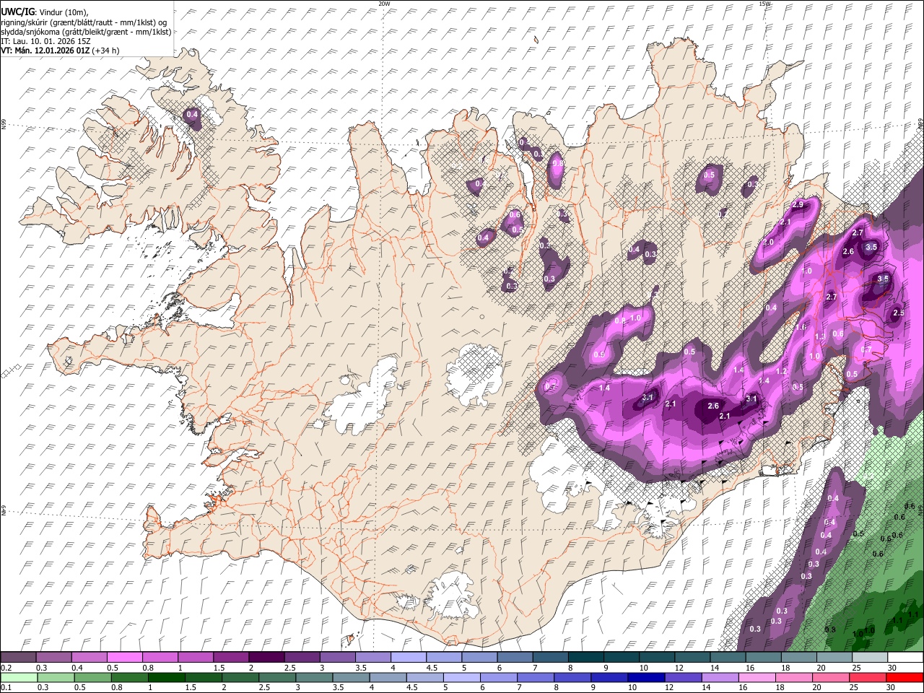Viewport: 924px width, 693px height.
Task: Click the '15W' longitude label
Action: [x=765, y=4]
